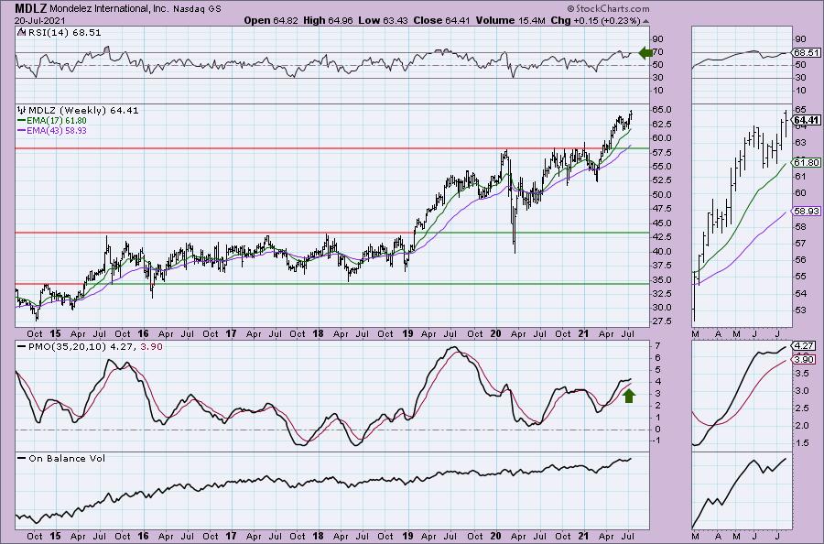Click the 20-Jul-2021 chart date
The image size is (824, 544).
point(39,21)
